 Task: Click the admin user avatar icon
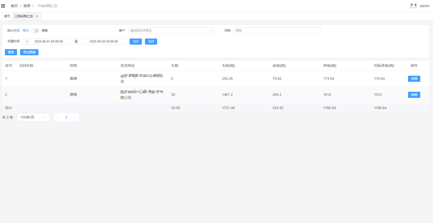[413, 6]
